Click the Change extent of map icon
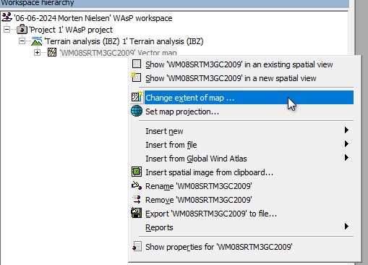This screenshot has width=368, height=265. [137, 97]
